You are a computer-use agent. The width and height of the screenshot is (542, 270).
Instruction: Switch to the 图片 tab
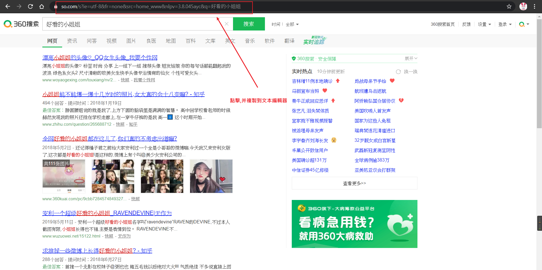pos(131,41)
